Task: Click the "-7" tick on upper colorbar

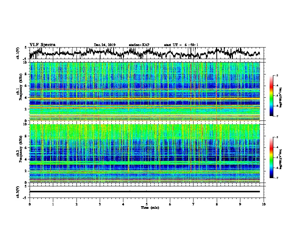Action: [x=276, y=116]
